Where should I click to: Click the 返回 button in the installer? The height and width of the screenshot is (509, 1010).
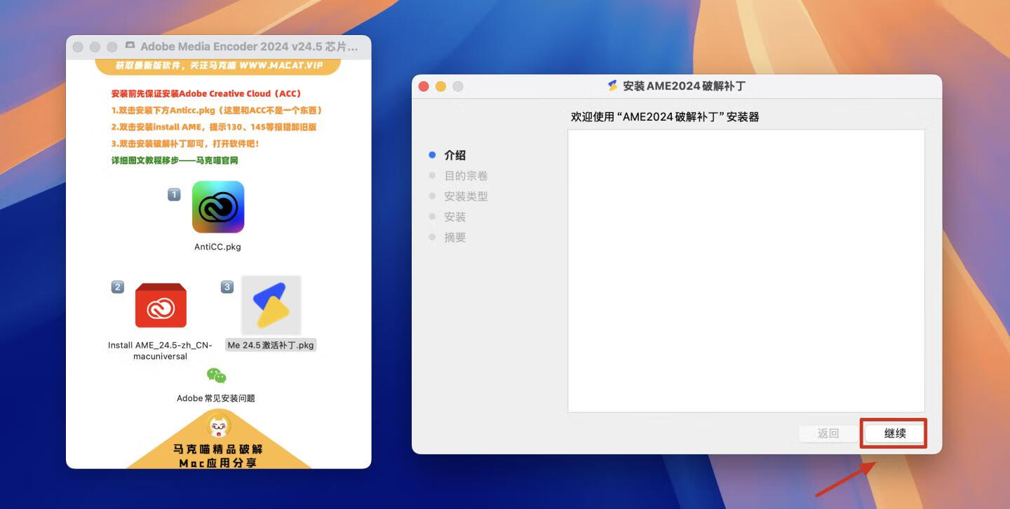828,433
